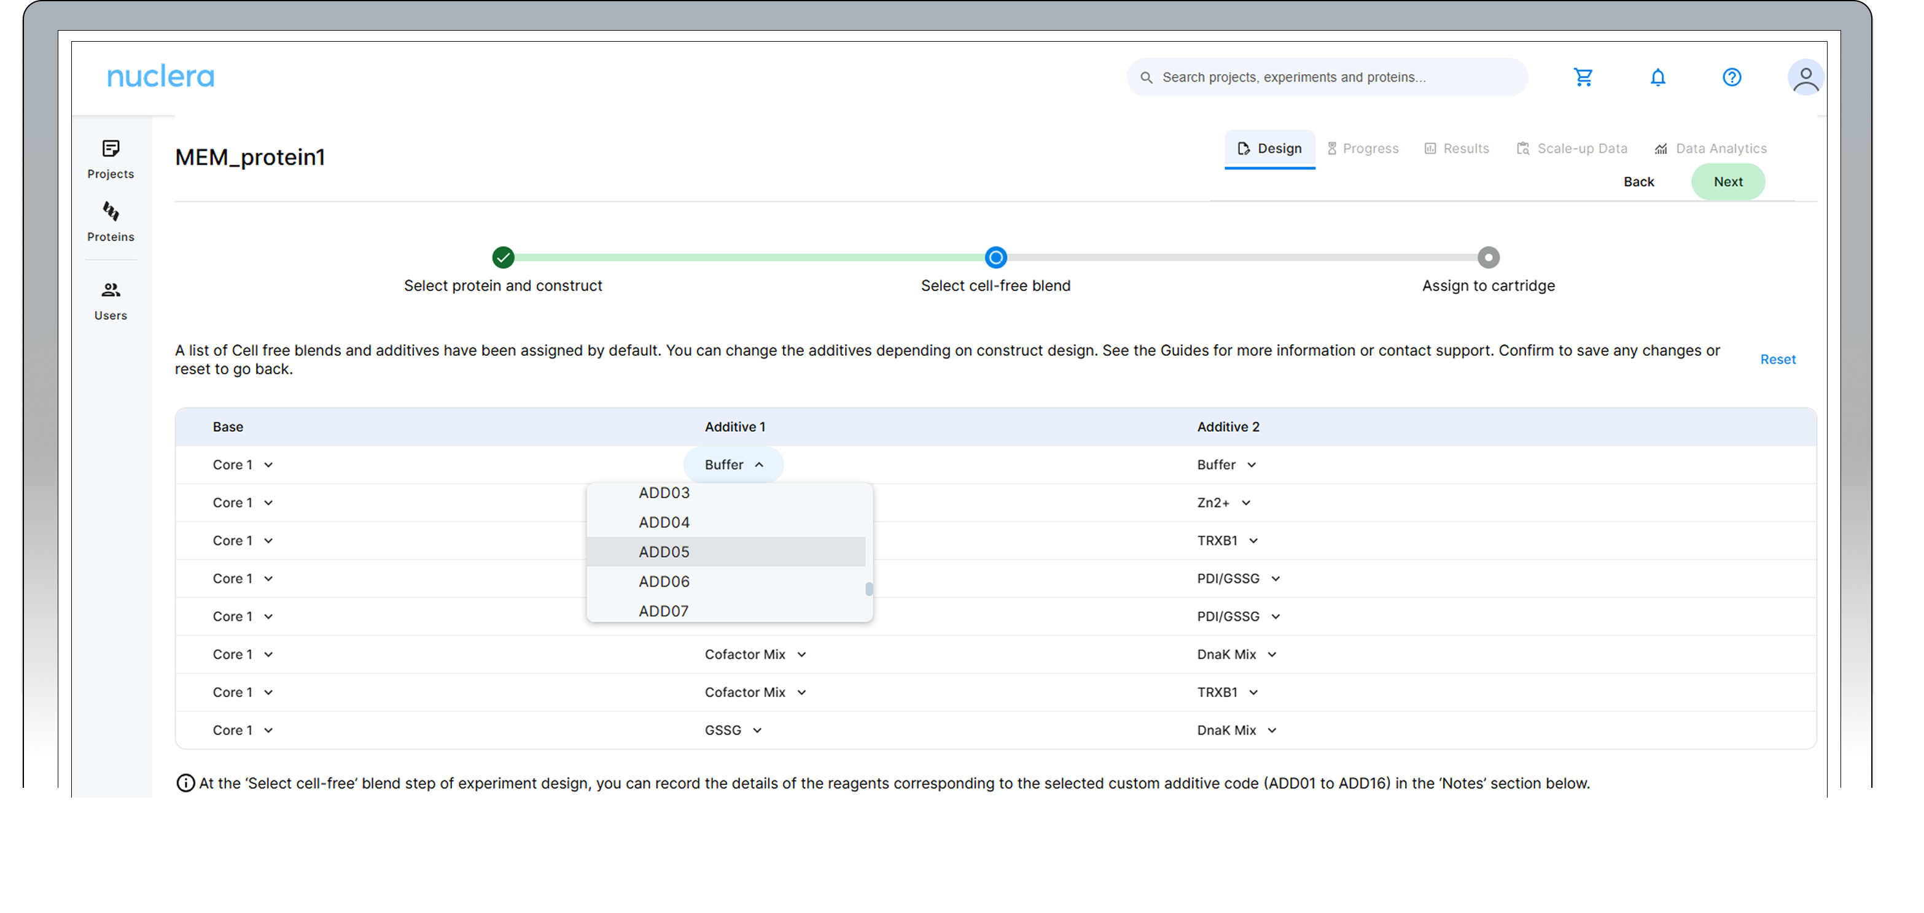The height and width of the screenshot is (913, 1924).
Task: Go to Projects in sidebar
Action: (111, 159)
